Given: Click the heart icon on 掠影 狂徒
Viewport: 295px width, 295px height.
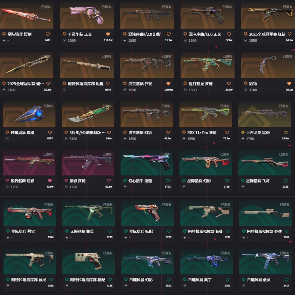Looking at the screenshot, I should tap(109, 181).
